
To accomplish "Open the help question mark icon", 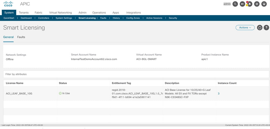I will coord(266,28).
